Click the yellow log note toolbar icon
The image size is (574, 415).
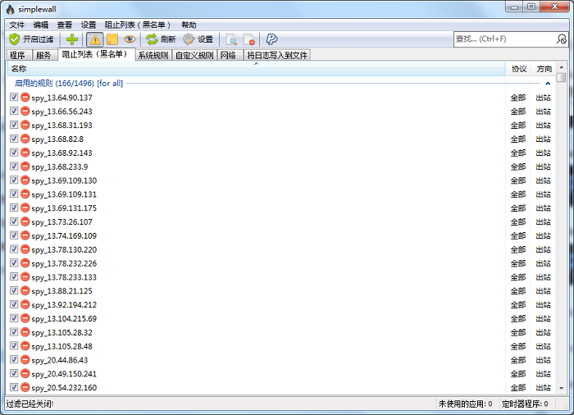[112, 39]
